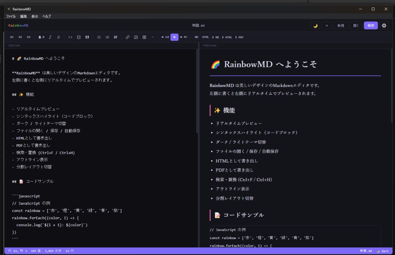395x255 pixels.
Task: Save the file with 保存 button
Action: tap(370, 25)
